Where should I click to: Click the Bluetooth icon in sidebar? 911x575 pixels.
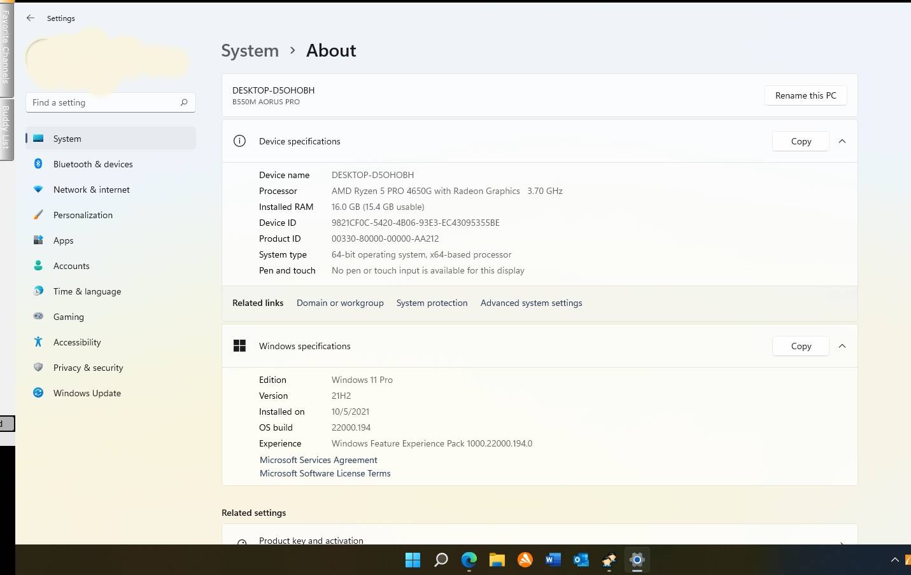tap(38, 163)
